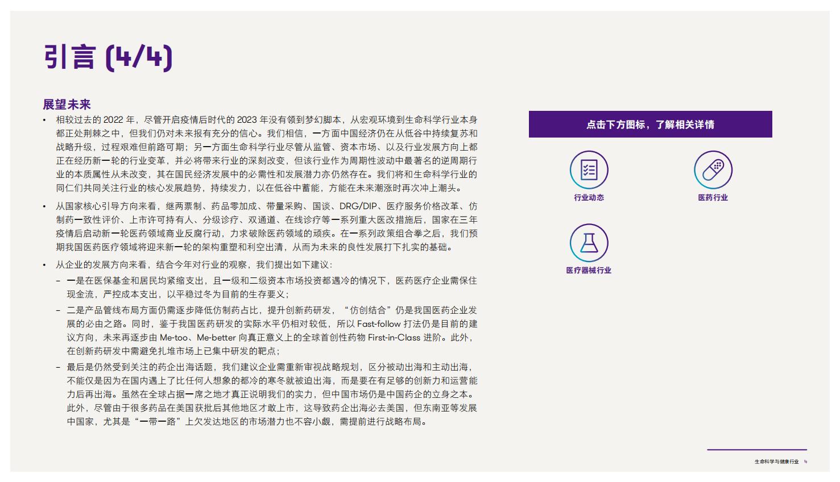Open the 医药行业 pill icon
This screenshot has width=840, height=482.
click(713, 170)
